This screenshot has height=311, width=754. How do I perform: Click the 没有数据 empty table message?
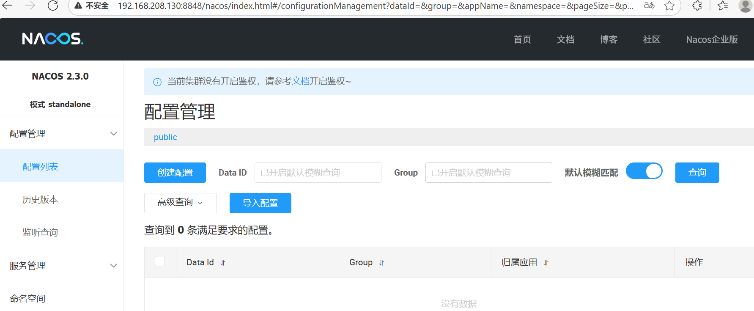[x=459, y=304]
